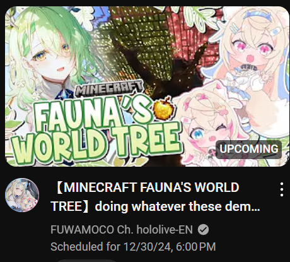Viewport: 290px width, 262px height.
Task: Click the hololive-EN portion of the channel name
Action: [x=165, y=230]
